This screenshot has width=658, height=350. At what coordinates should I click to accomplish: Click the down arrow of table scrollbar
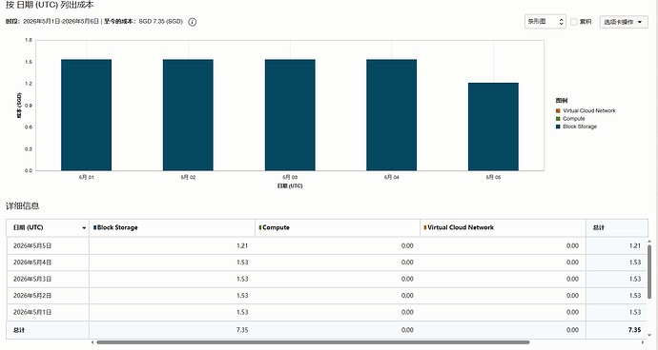(x=650, y=335)
